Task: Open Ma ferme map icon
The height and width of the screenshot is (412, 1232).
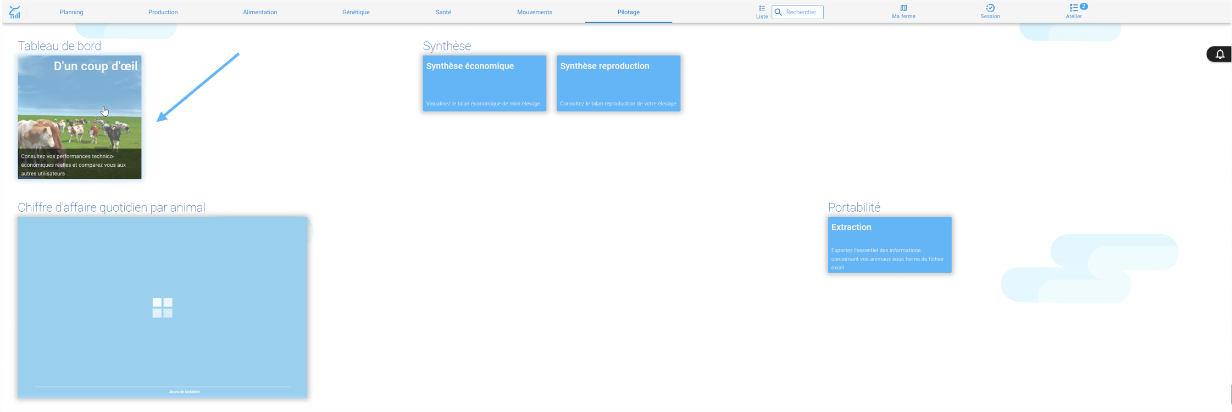Action: tap(903, 8)
